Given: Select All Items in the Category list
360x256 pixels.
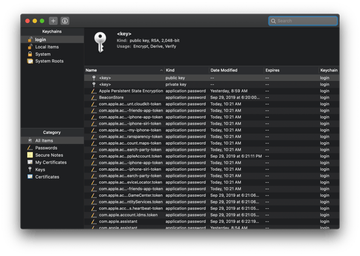Looking at the screenshot, I should 52,140.
